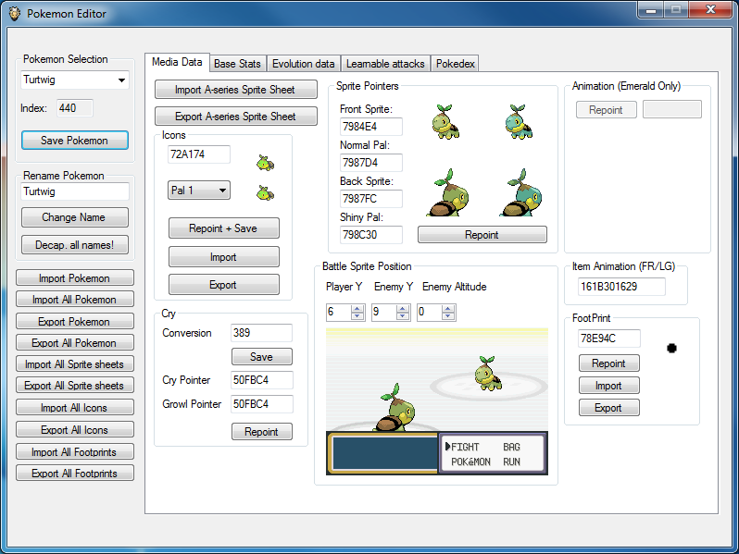Click Export All Pokemon button
Screen dimensions: 739x554
74,342
